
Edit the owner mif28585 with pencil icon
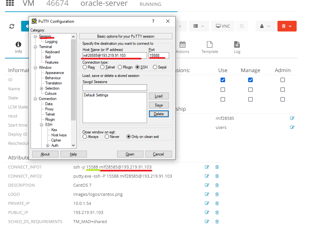point(292,118)
